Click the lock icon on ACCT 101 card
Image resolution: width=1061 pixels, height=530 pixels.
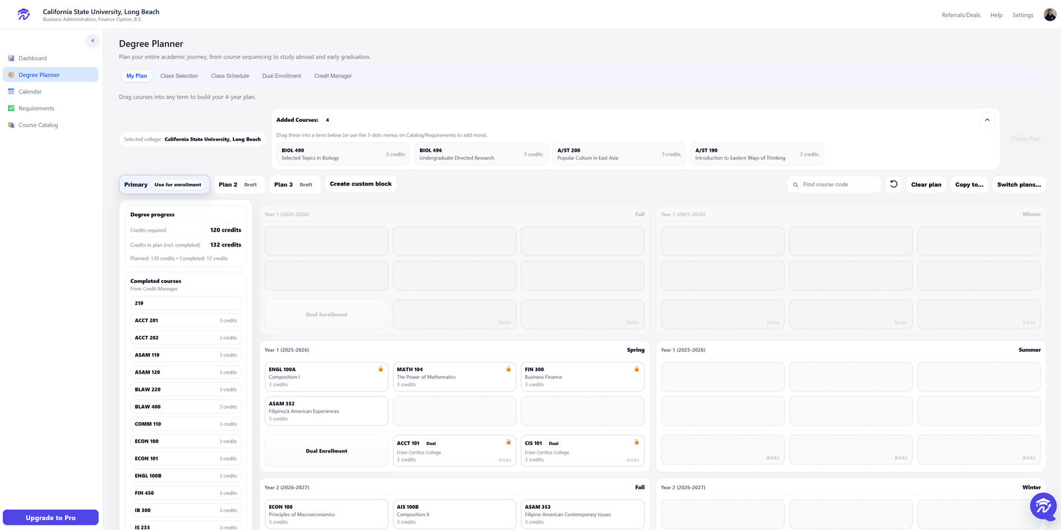509,442
